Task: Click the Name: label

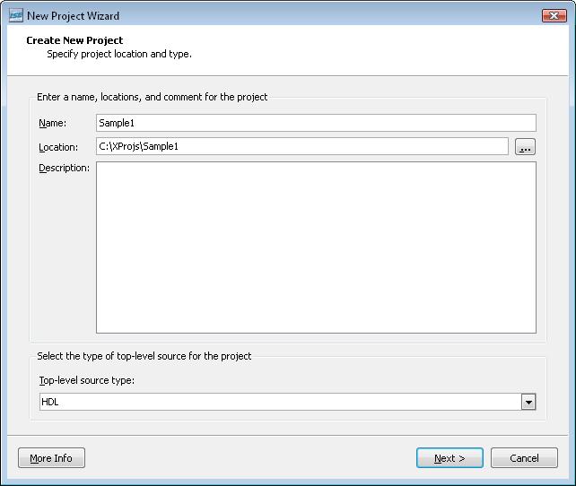Action: click(x=53, y=123)
